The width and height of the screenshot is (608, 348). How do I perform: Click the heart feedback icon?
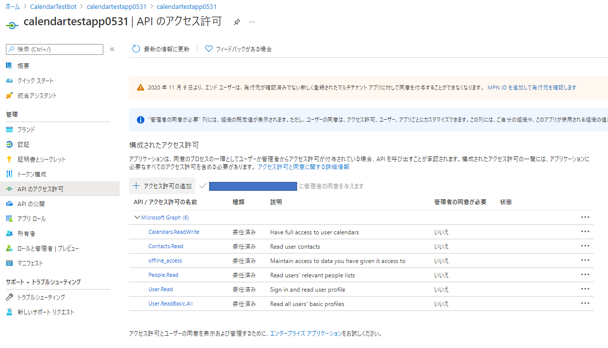pyautogui.click(x=209, y=49)
